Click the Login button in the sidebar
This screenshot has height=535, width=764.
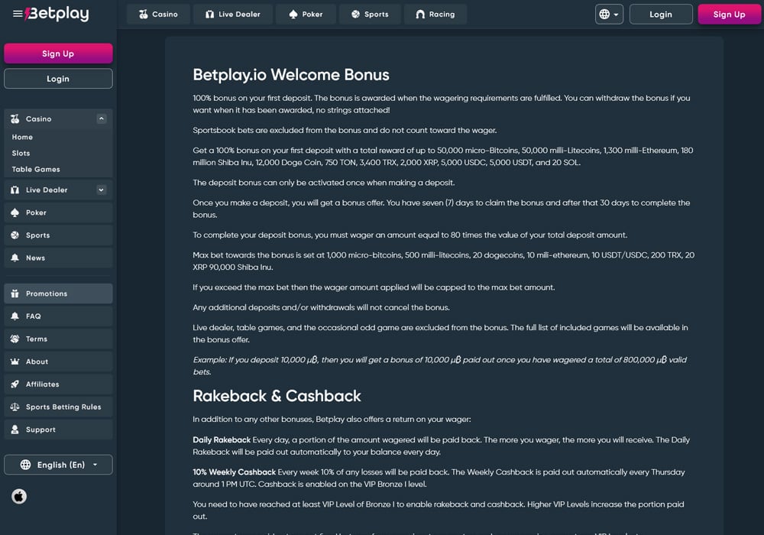(58, 79)
